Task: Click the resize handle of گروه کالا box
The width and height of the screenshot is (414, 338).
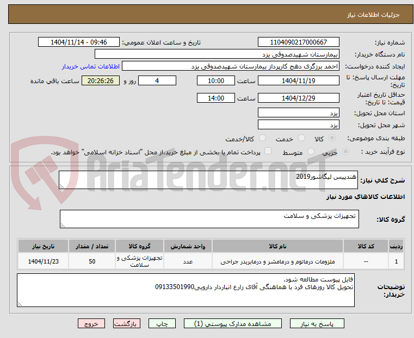Action: (x=63, y=225)
